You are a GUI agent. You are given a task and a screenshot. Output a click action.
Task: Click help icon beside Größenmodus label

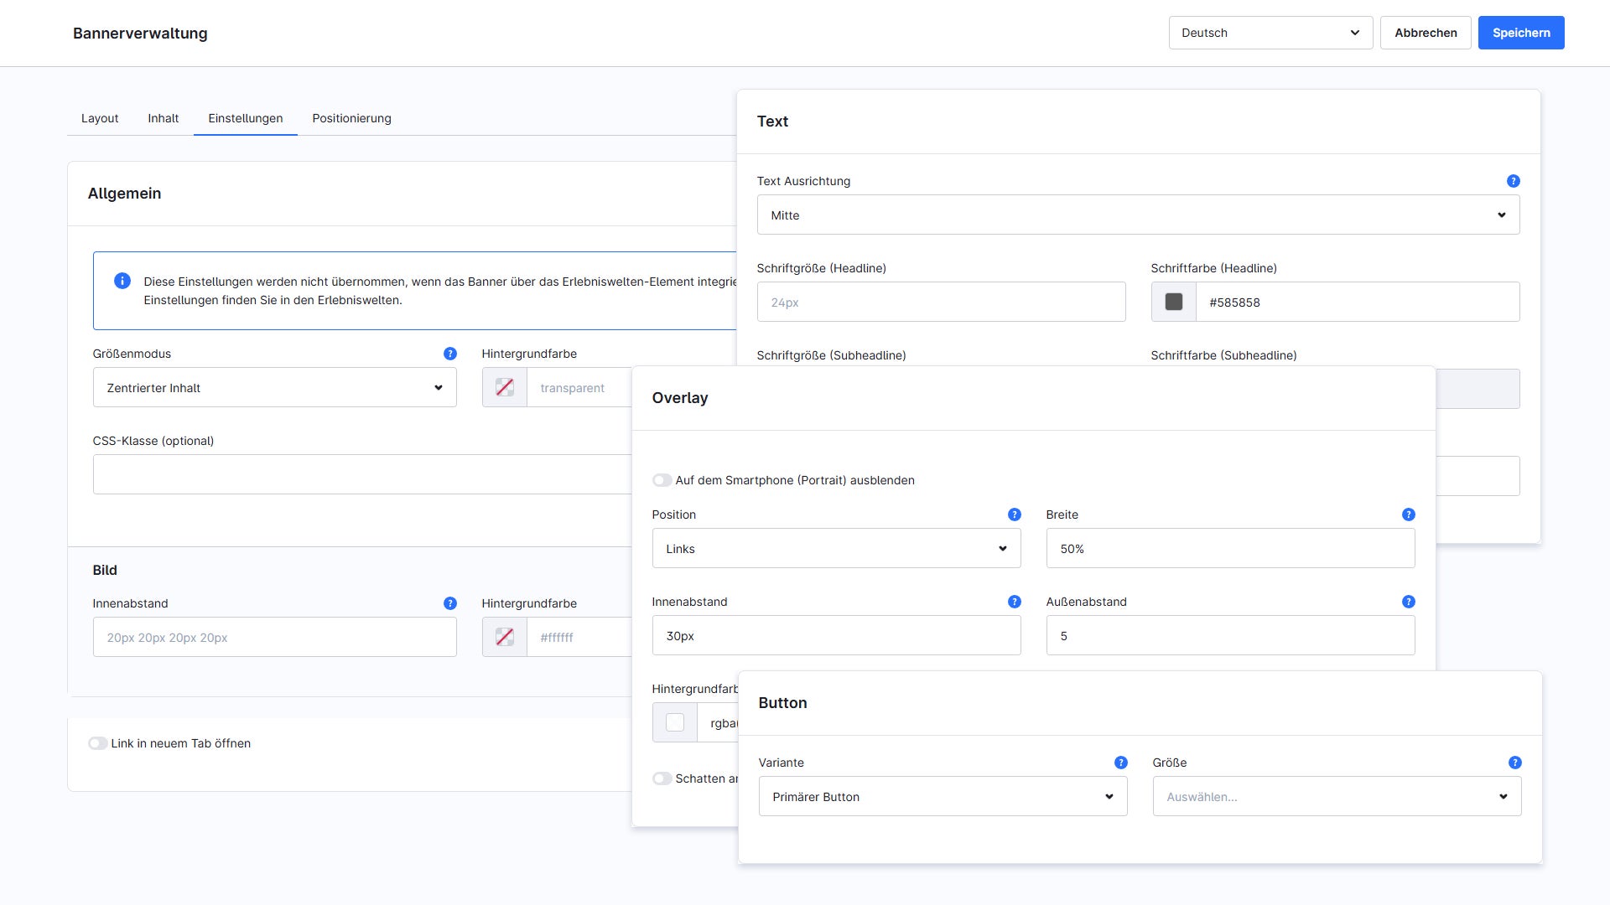pyautogui.click(x=449, y=354)
